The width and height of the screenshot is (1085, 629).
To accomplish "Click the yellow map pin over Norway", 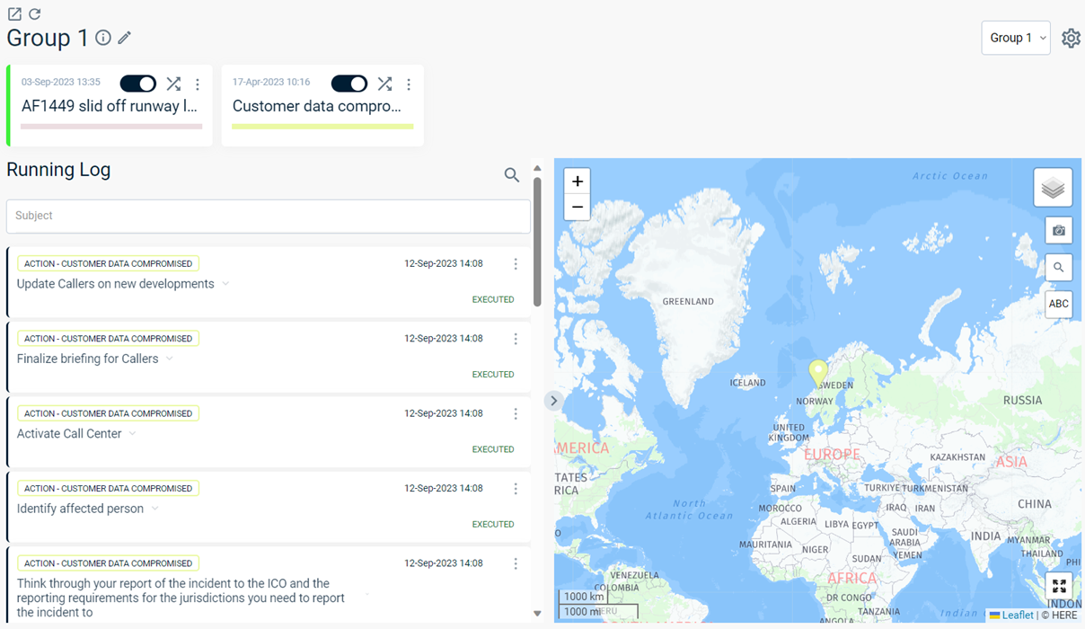I will click(x=817, y=373).
